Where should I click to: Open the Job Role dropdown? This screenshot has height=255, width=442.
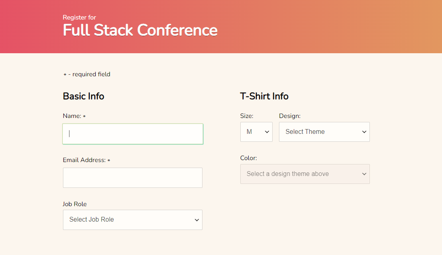[132, 220]
